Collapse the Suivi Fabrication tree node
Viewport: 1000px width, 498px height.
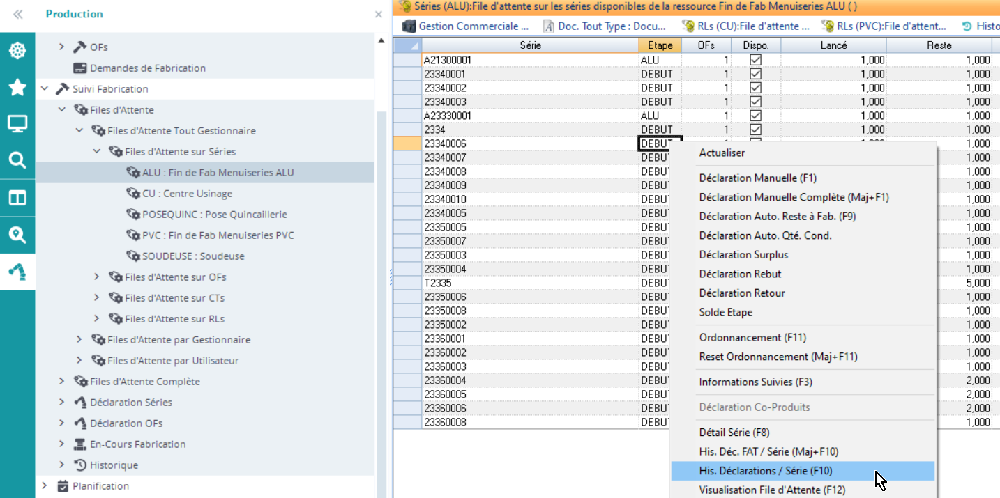coord(45,89)
